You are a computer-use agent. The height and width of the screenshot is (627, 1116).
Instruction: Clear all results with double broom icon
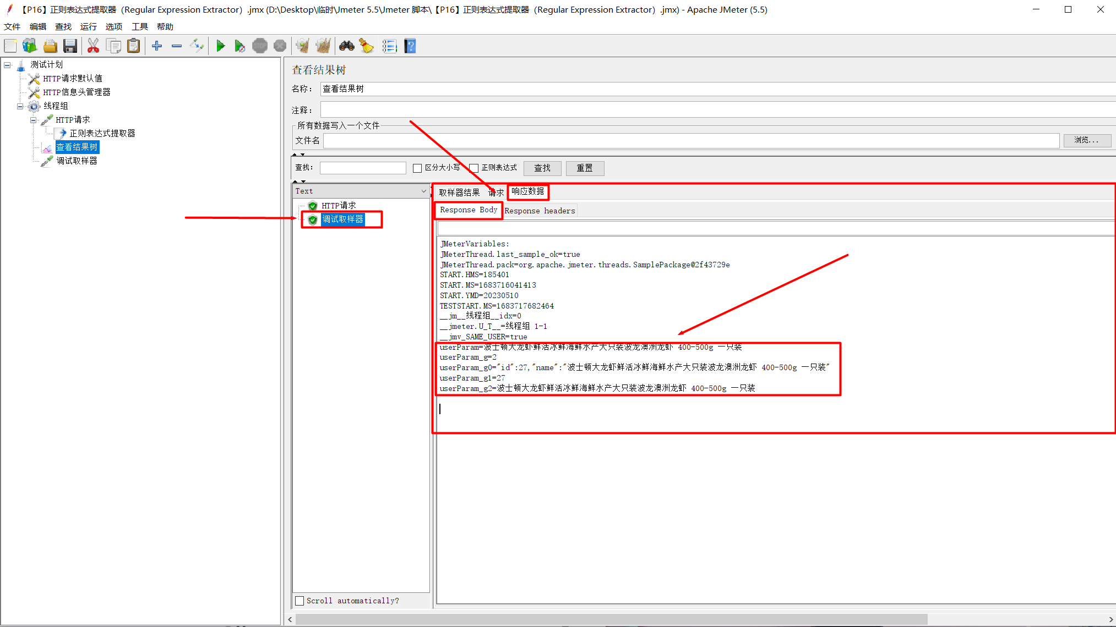(323, 46)
